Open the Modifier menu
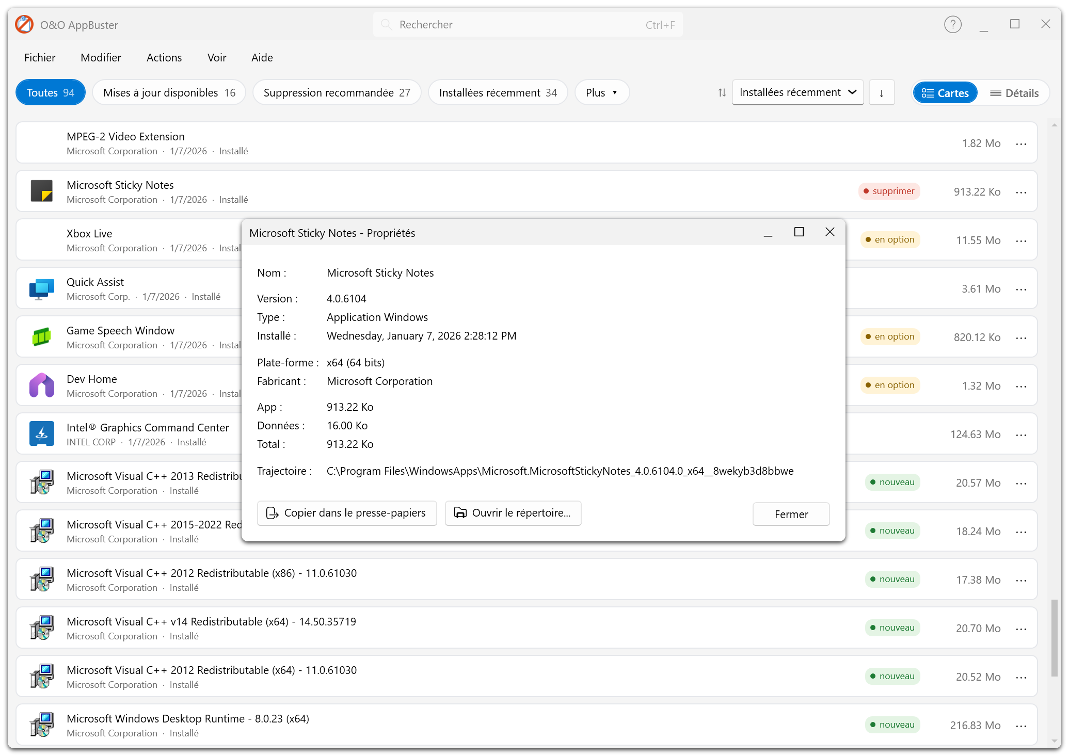 [101, 57]
